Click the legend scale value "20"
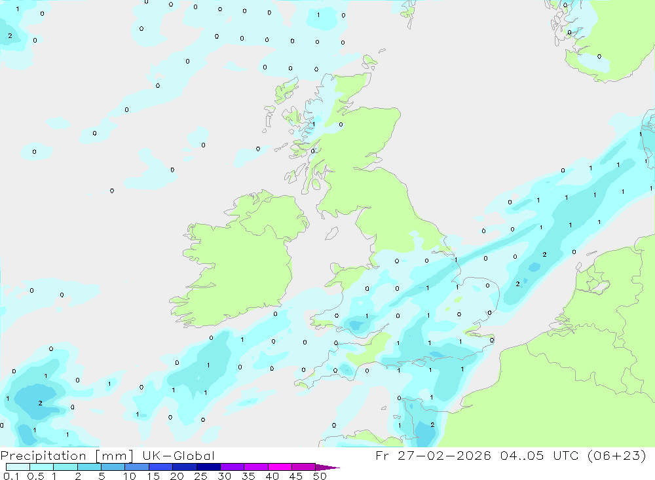This screenshot has width=655, height=480. point(177,476)
